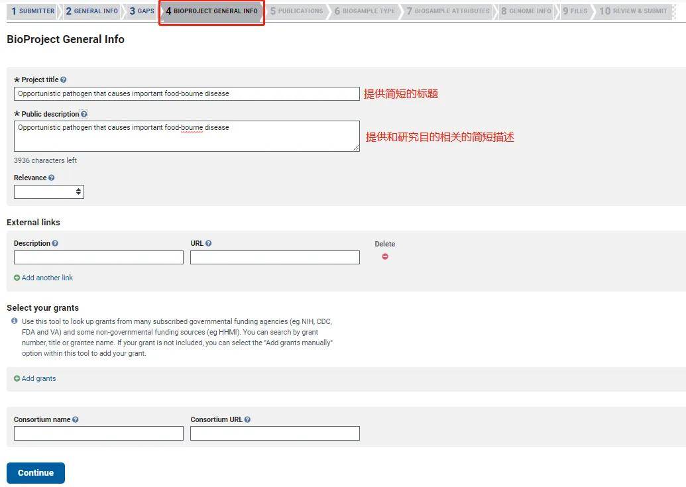Click the Add another link option
This screenshot has width=686, height=487.
tap(43, 278)
